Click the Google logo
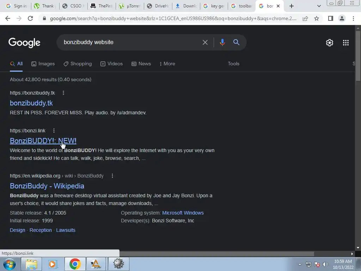The image size is (361, 271). coord(24,43)
